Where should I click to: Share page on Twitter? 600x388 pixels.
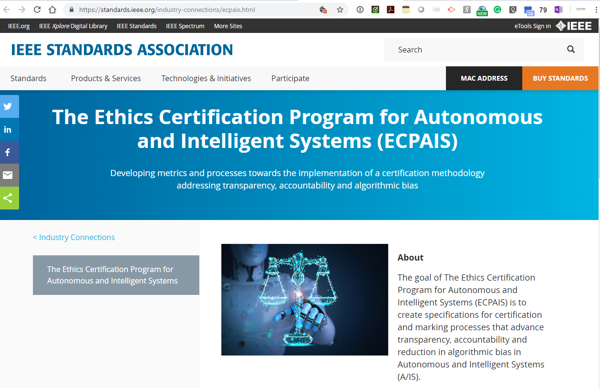pyautogui.click(x=9, y=106)
